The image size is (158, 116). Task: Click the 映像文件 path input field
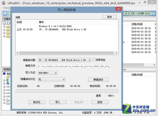(74, 66)
